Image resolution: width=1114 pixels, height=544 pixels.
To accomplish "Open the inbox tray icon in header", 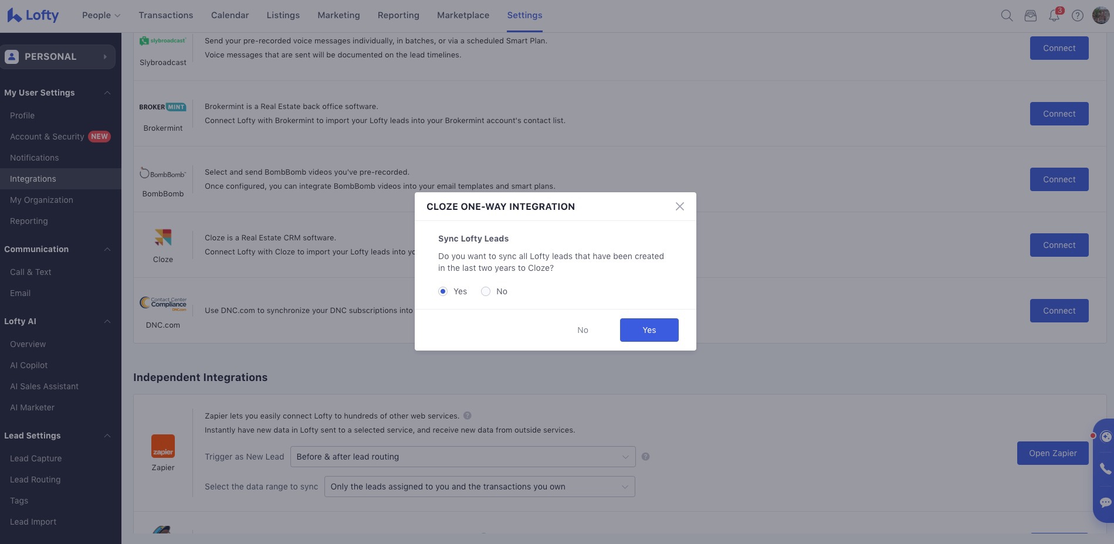I will click(x=1030, y=16).
